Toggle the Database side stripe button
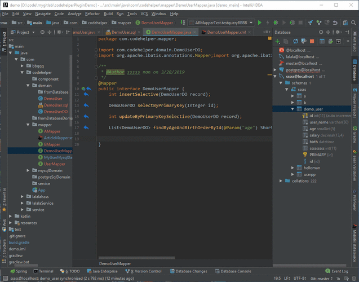The width and height of the screenshot is (359, 282). [354, 70]
